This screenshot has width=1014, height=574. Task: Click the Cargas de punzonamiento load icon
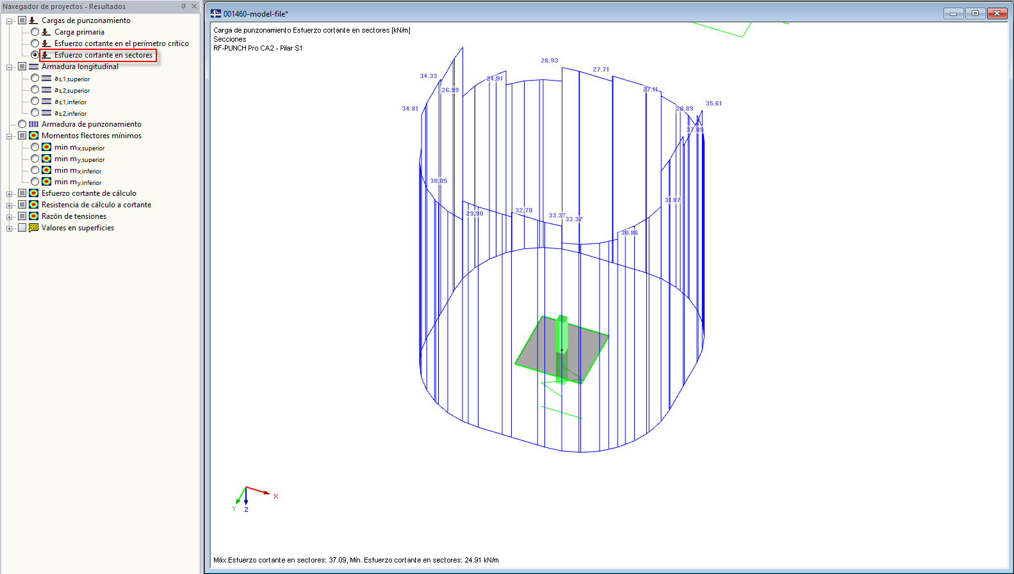coord(33,20)
